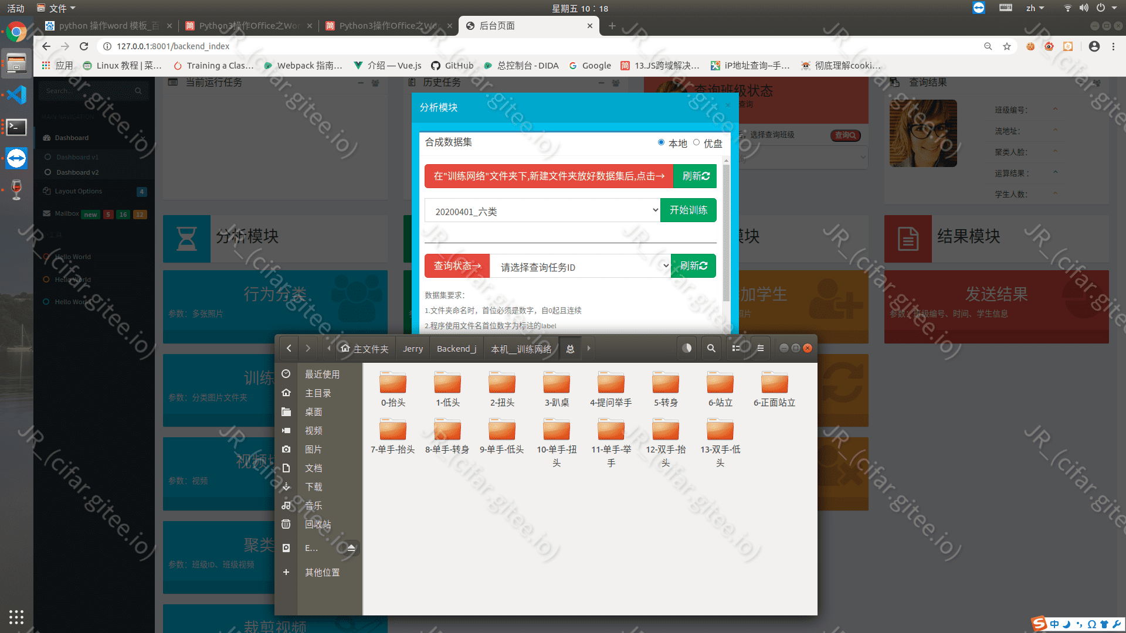The height and width of the screenshot is (633, 1126).
Task: Launch Visual Studio Code from the dock
Action: click(x=16, y=94)
